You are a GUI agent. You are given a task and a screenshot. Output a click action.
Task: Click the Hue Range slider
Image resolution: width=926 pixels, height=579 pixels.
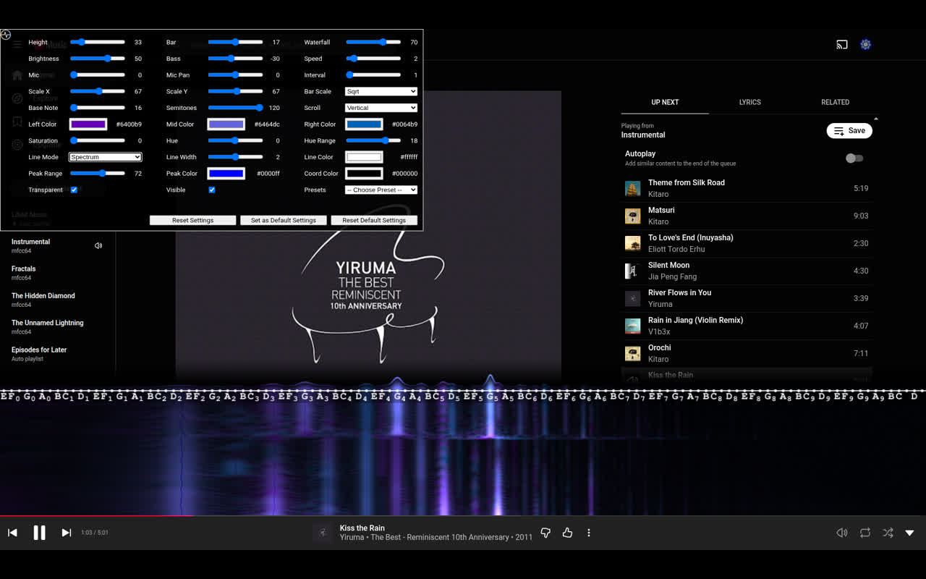point(373,140)
